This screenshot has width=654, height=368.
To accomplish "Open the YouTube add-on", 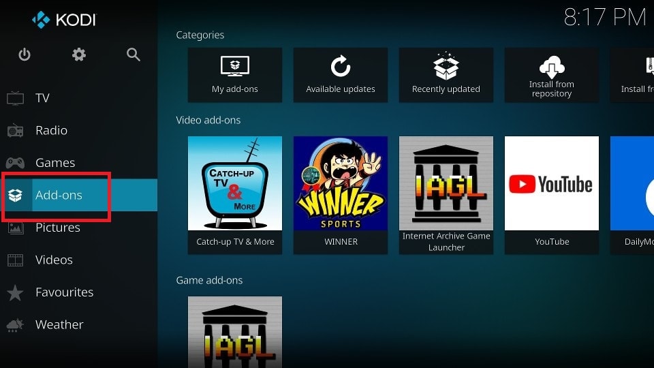I will pyautogui.click(x=551, y=196).
